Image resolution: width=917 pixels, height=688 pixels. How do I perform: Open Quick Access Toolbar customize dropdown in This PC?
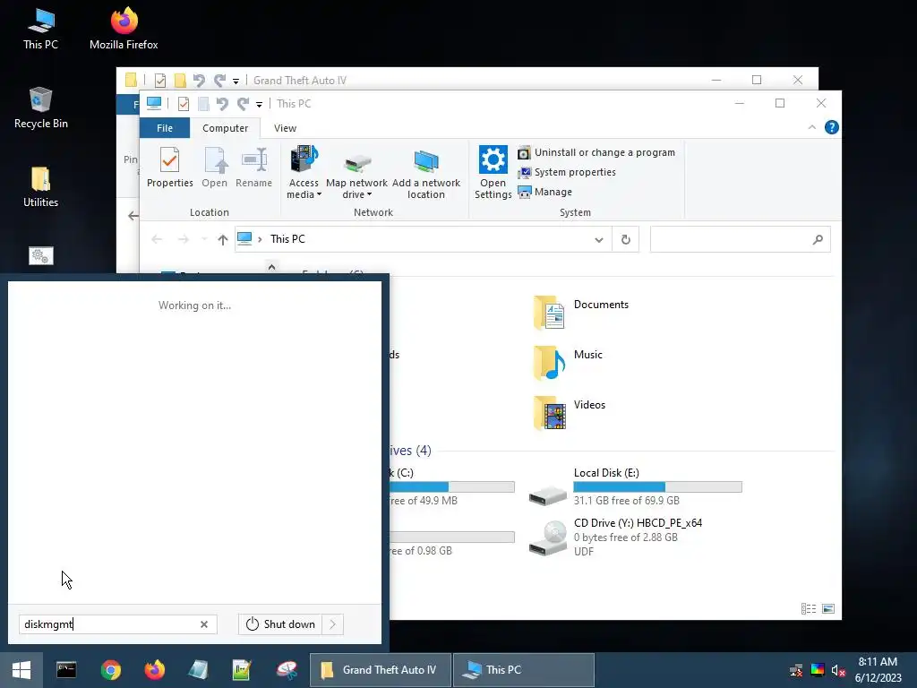[x=259, y=105]
